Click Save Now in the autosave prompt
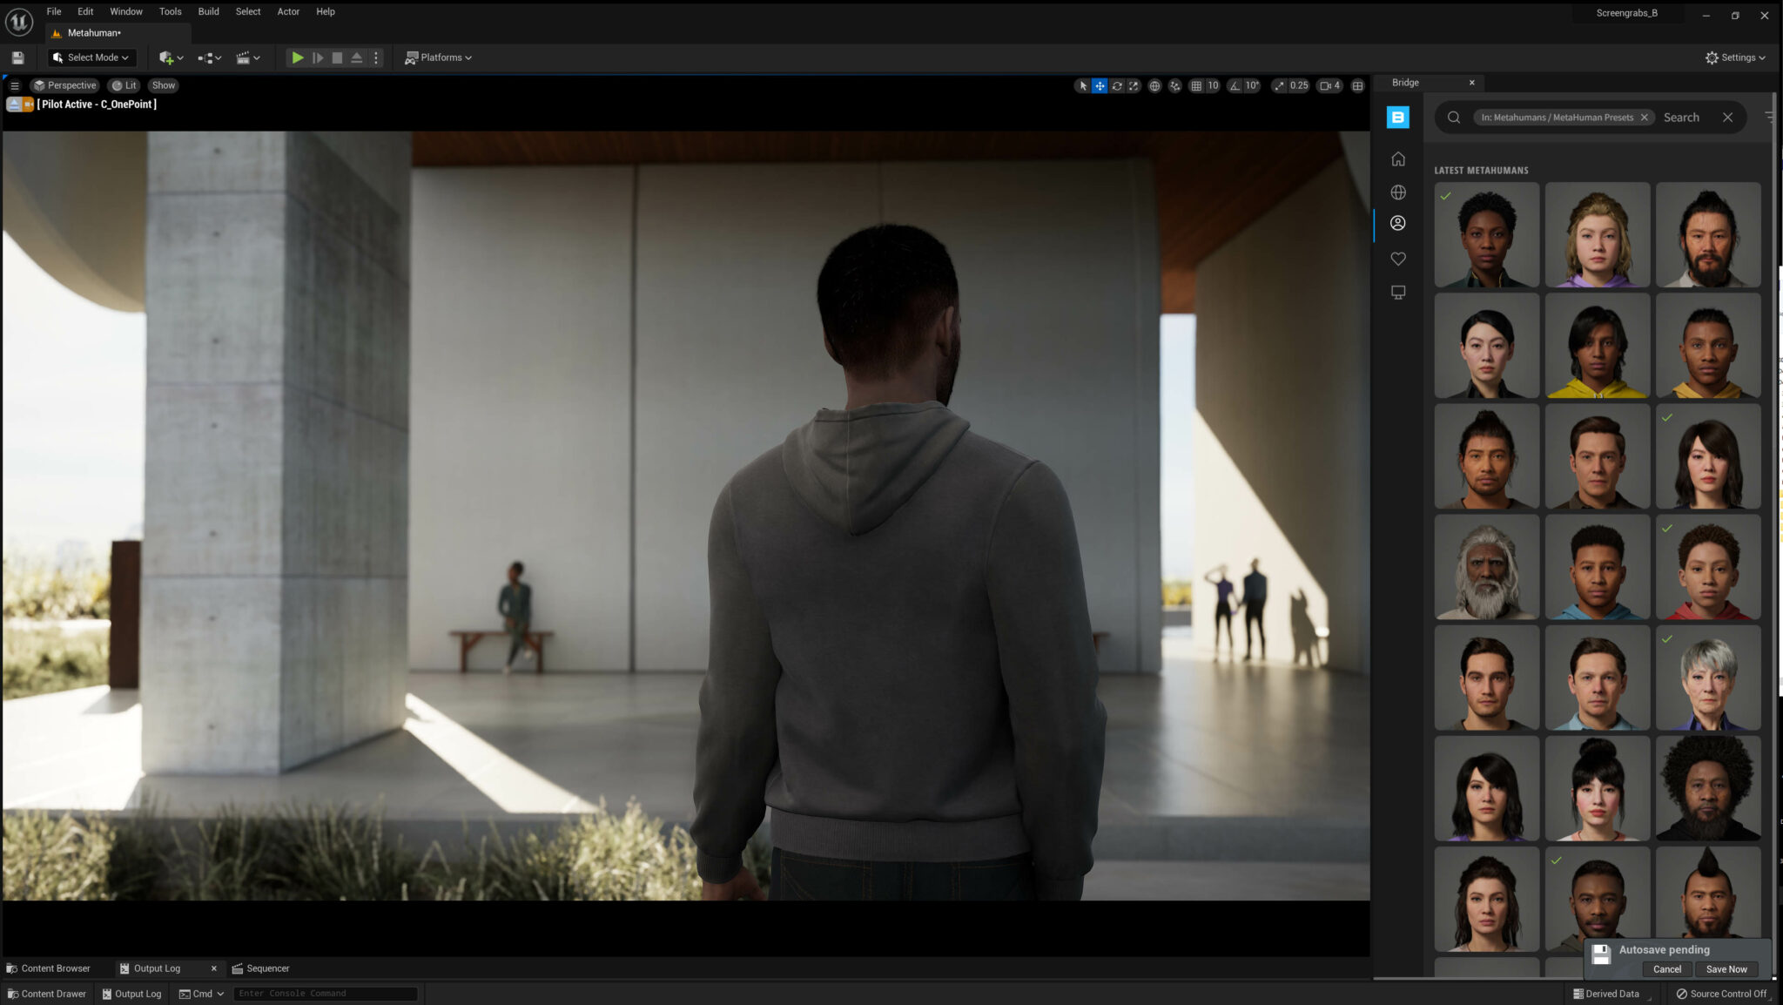1783x1005 pixels. (1726, 968)
